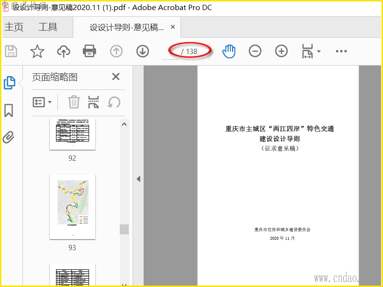Click 重庆市住房和城乡建设委员会 text
The image size is (383, 287).
coord(282,230)
